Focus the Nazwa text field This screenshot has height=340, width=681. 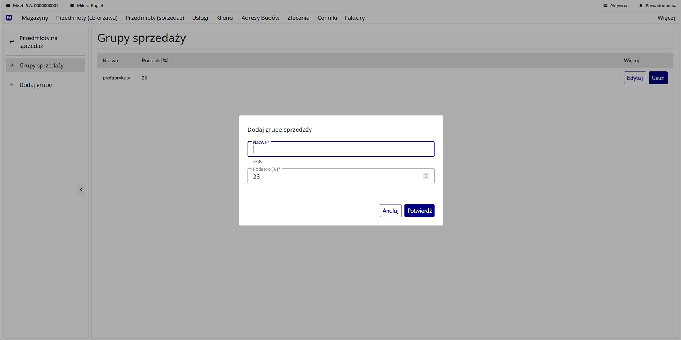(340, 150)
